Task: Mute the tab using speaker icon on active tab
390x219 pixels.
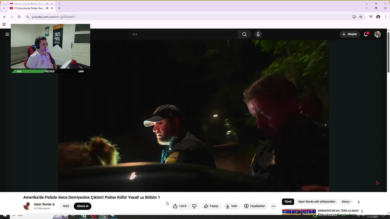Action: (x=47, y=8)
